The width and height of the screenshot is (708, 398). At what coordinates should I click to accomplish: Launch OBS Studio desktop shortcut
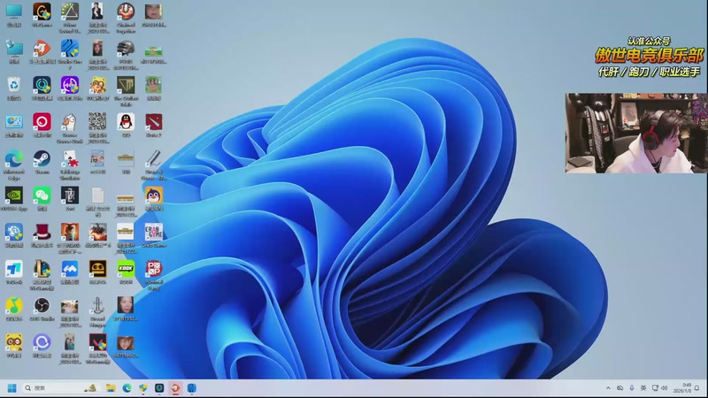[x=42, y=305]
